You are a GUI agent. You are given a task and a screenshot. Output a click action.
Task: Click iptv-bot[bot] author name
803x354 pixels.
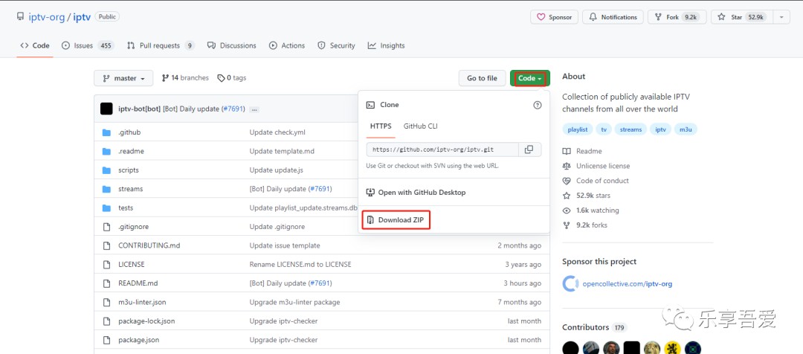coord(139,109)
